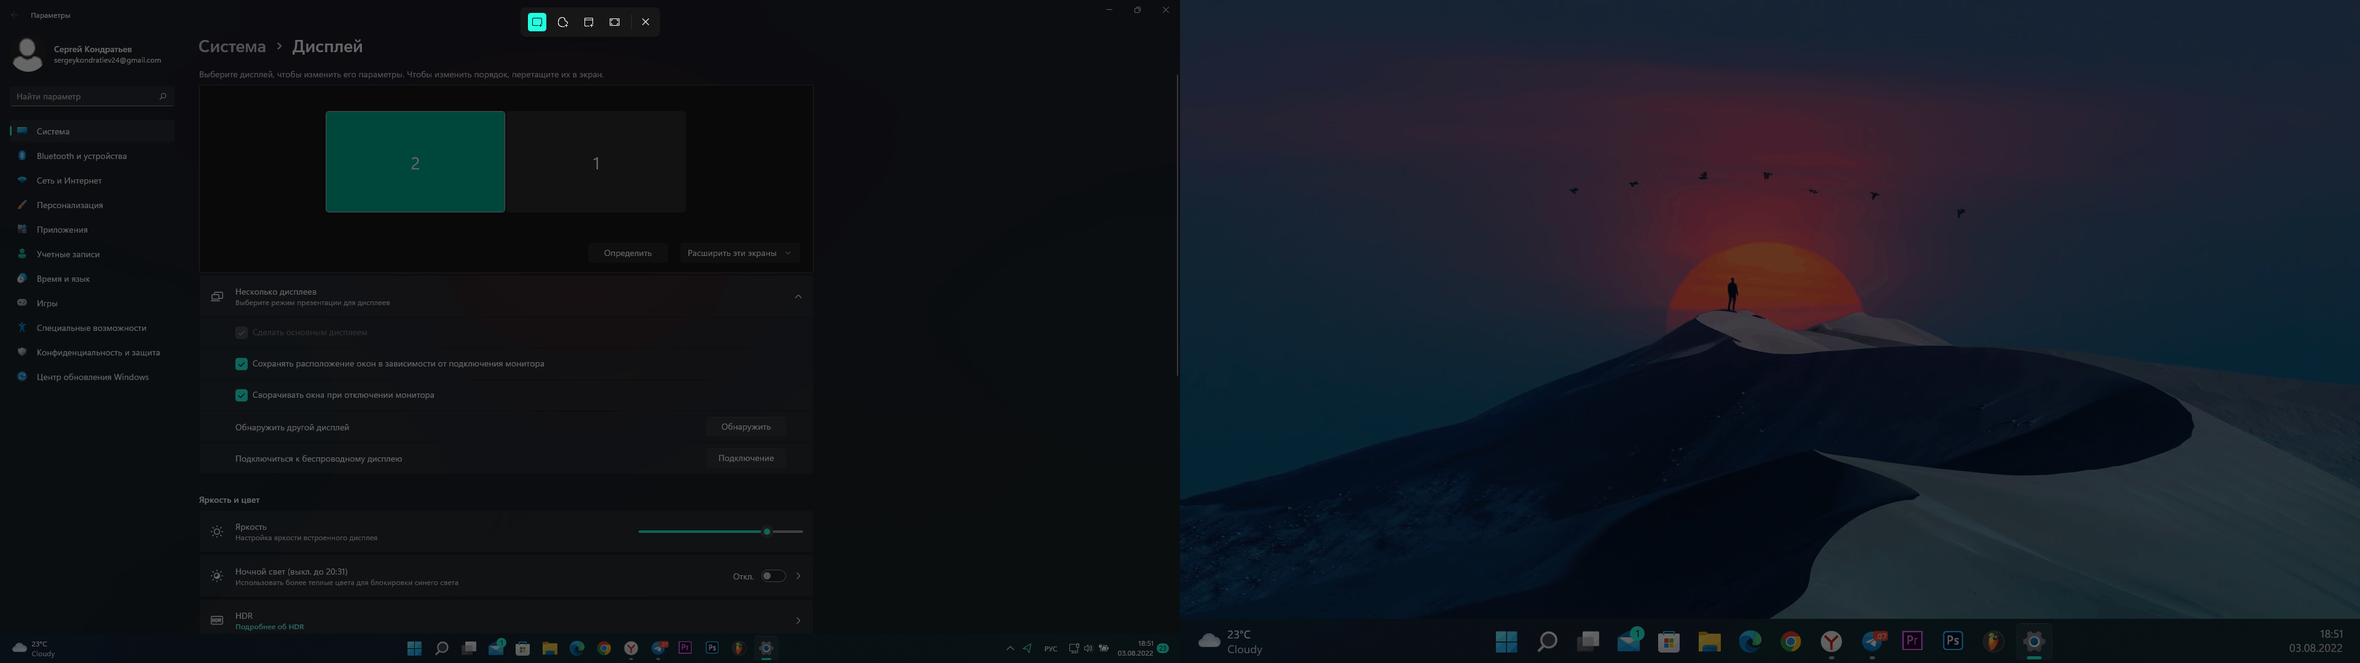Open 'Bluetooth и устройства' in the sidebar
Viewport: 2360px width, 663px height.
82,157
